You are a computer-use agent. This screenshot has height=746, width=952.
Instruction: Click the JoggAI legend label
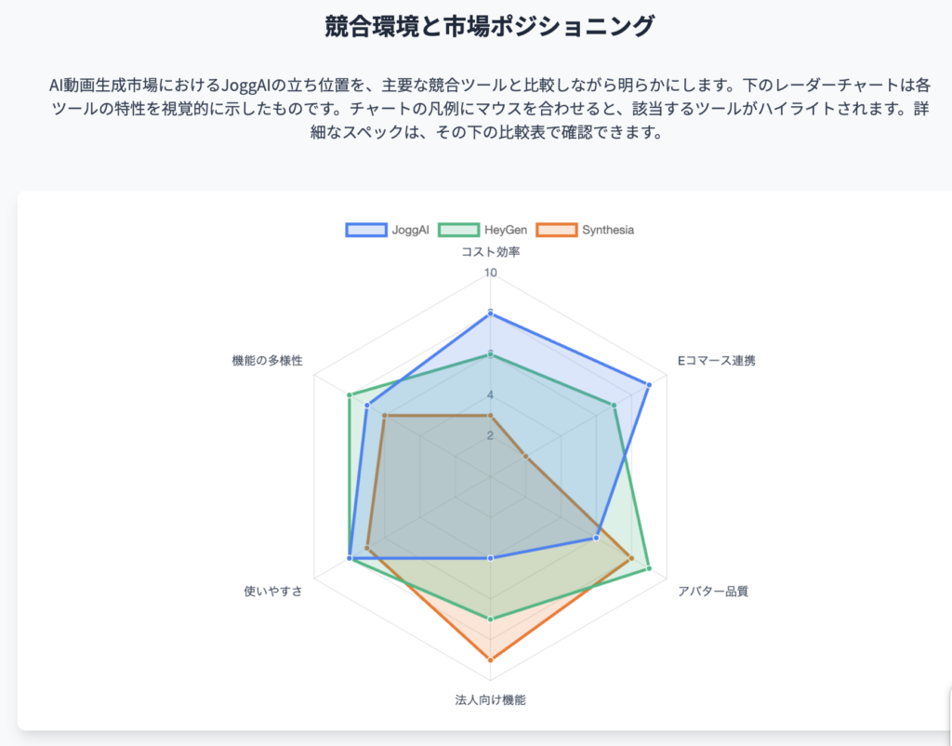coord(410,231)
